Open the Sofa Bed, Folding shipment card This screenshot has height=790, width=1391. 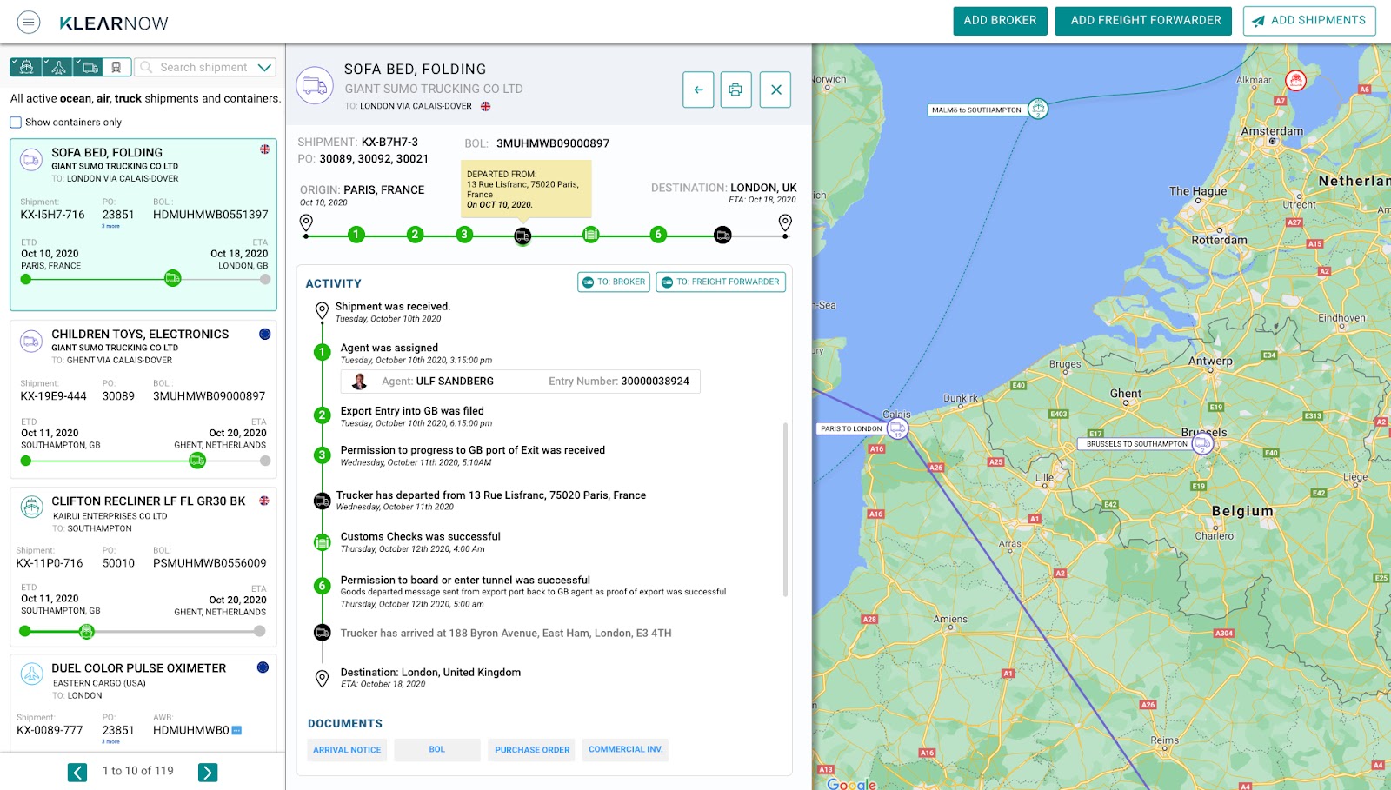(x=143, y=224)
